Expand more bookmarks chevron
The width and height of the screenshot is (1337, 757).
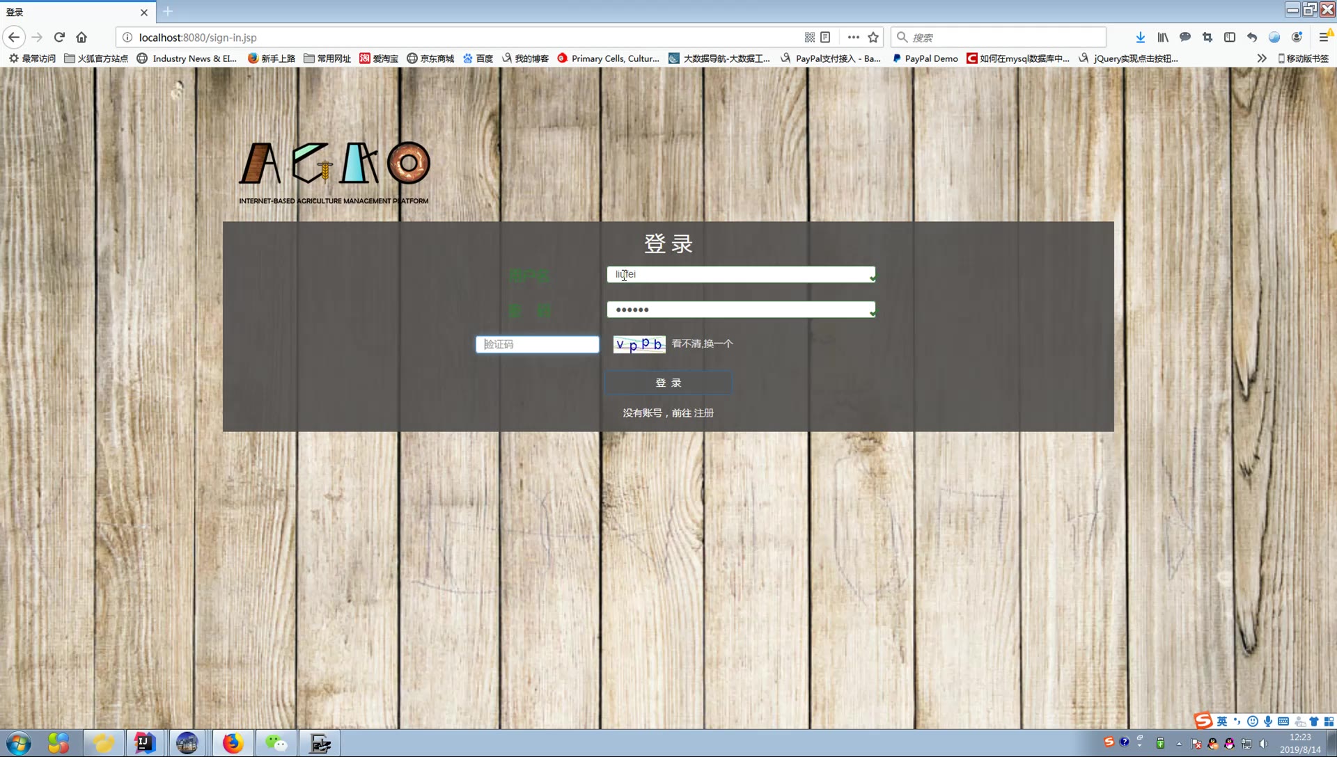tap(1261, 58)
